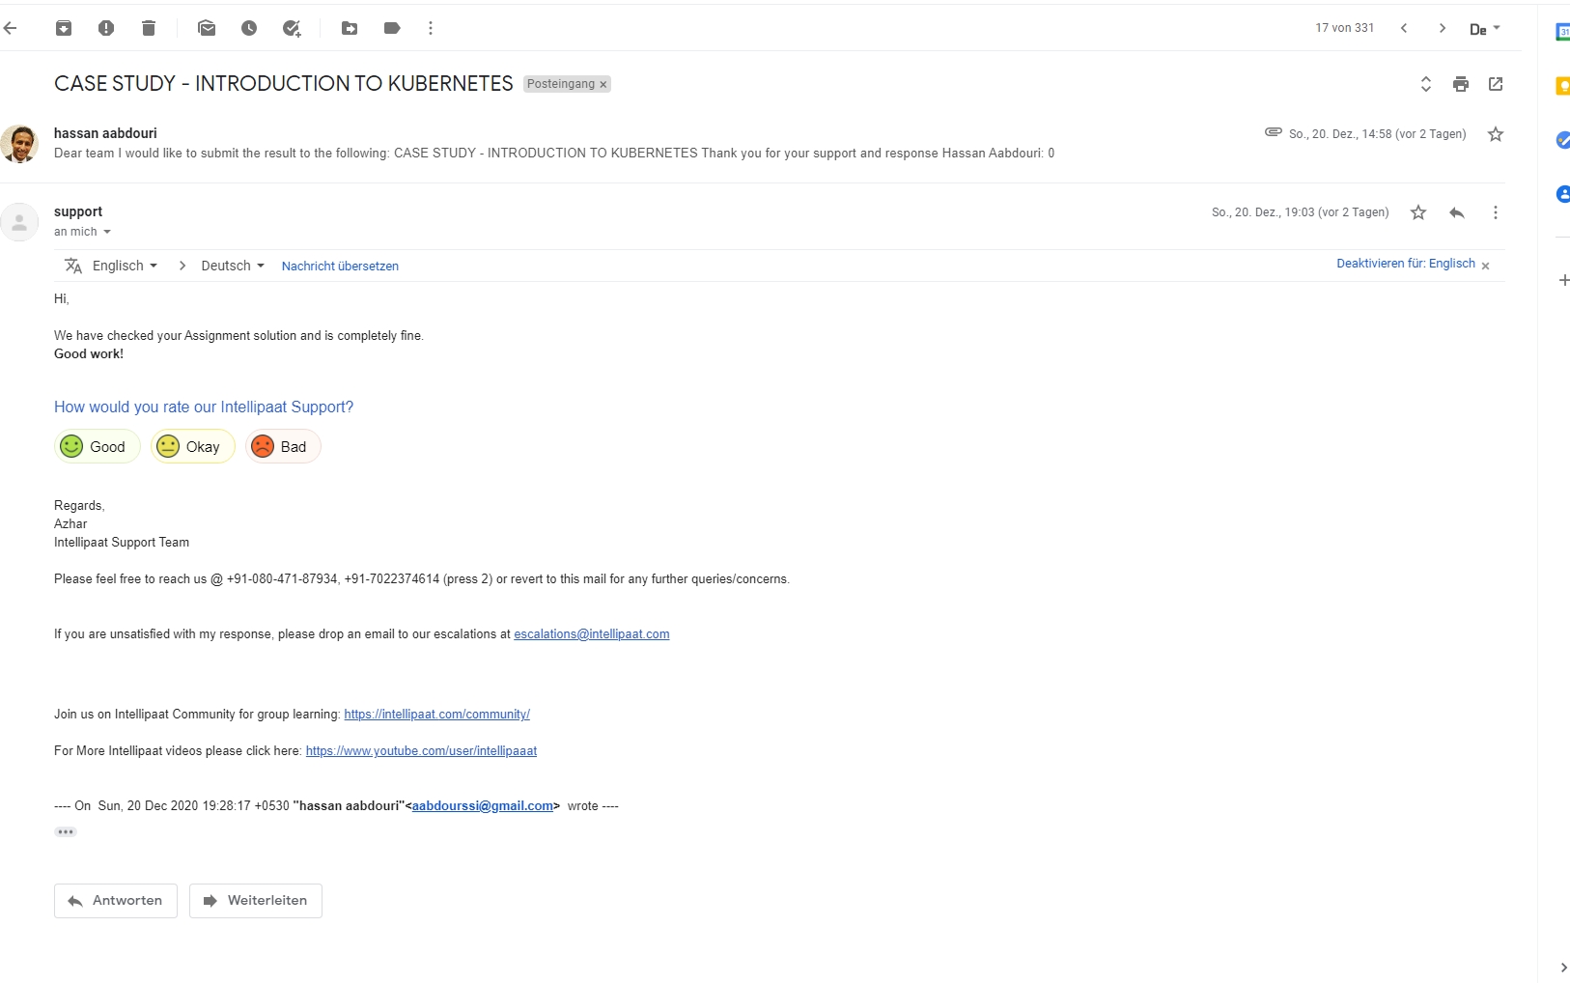Star the support reply message

[x=1418, y=212]
